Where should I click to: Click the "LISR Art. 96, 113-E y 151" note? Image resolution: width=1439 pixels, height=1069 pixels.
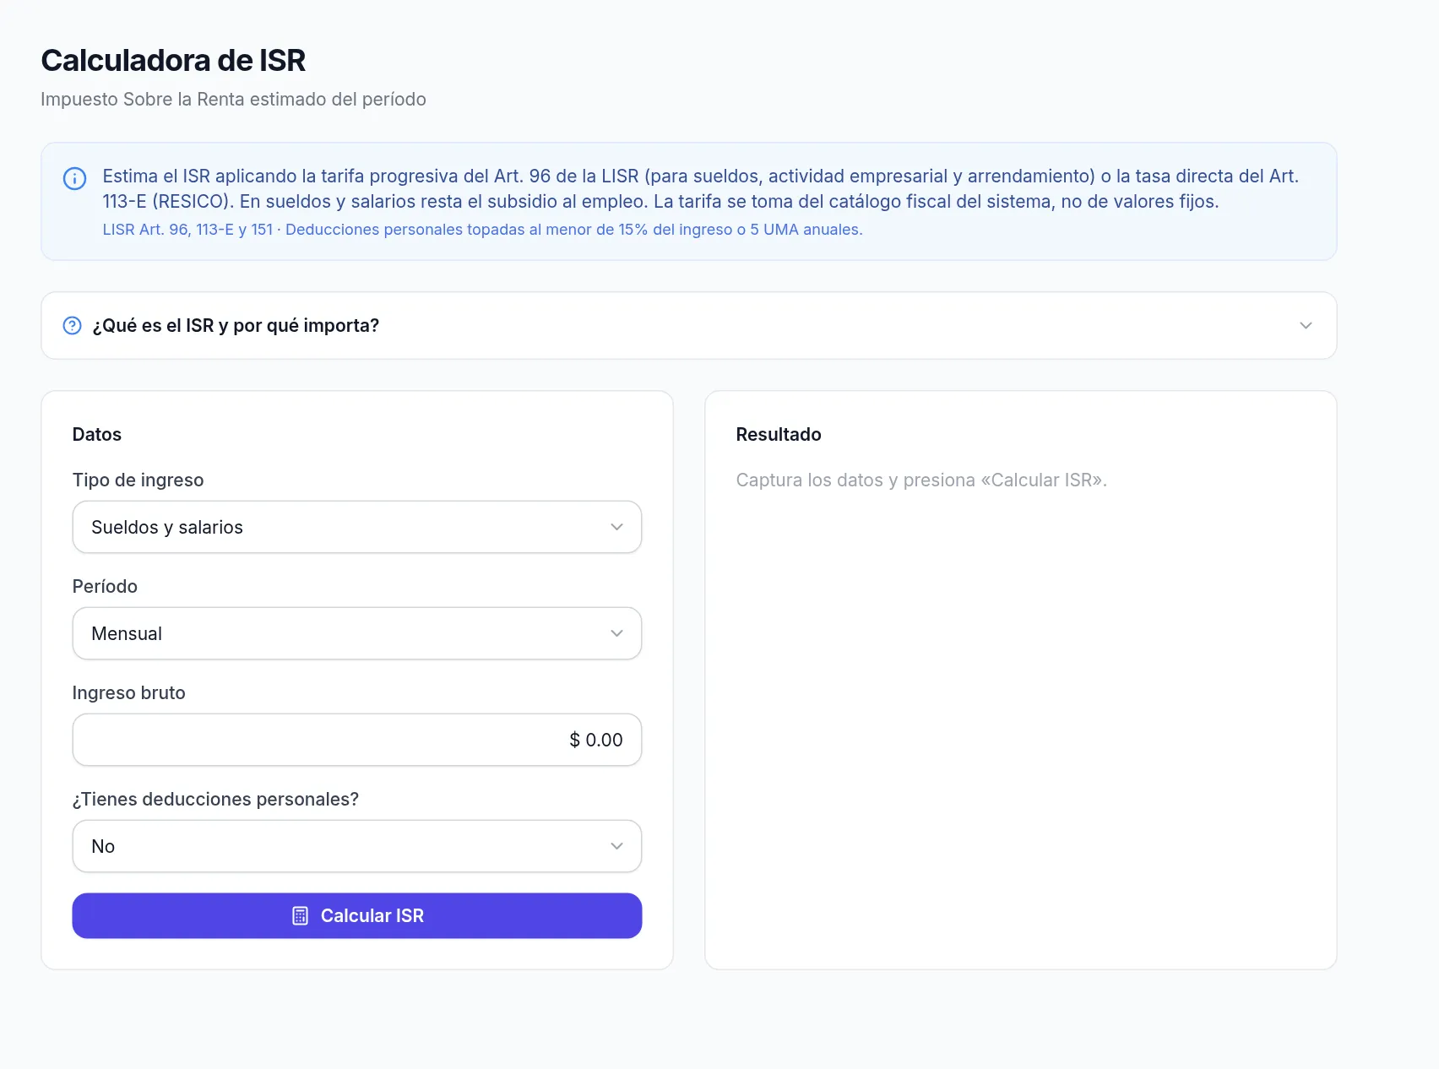point(482,230)
